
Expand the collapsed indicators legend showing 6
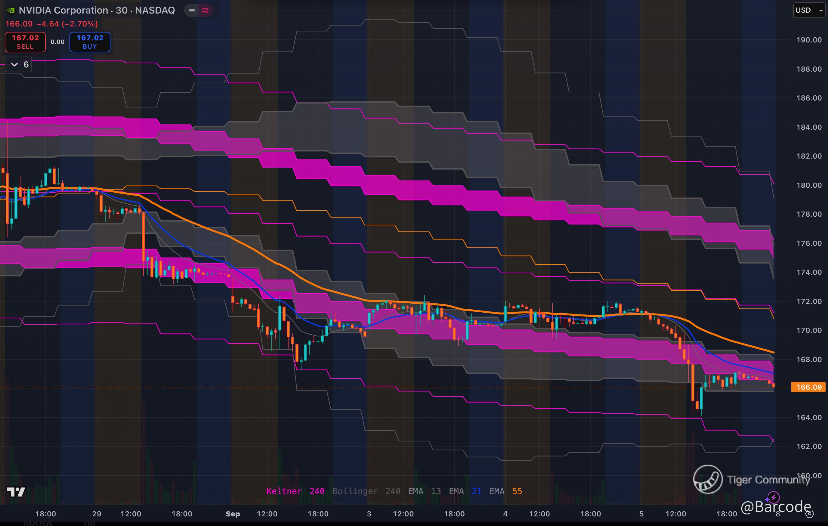pos(19,65)
